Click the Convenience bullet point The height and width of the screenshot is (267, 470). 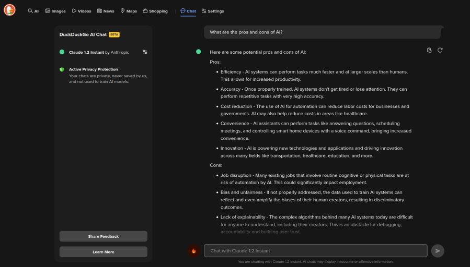click(316, 131)
